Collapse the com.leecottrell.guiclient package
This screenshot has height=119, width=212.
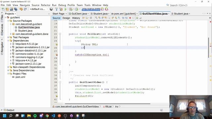coord(11,24)
